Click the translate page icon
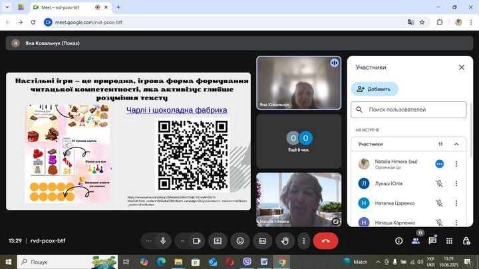Screen dimensions: 479x269 click(410, 23)
